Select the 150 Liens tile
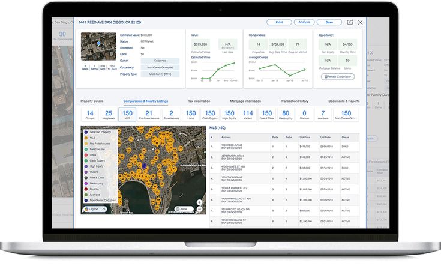Screen dimensions: 441x266 (191, 115)
